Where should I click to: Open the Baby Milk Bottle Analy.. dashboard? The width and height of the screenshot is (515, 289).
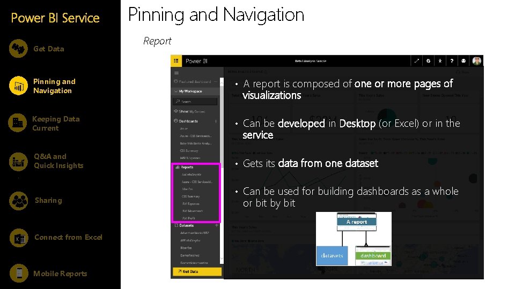pyautogui.click(x=195, y=143)
